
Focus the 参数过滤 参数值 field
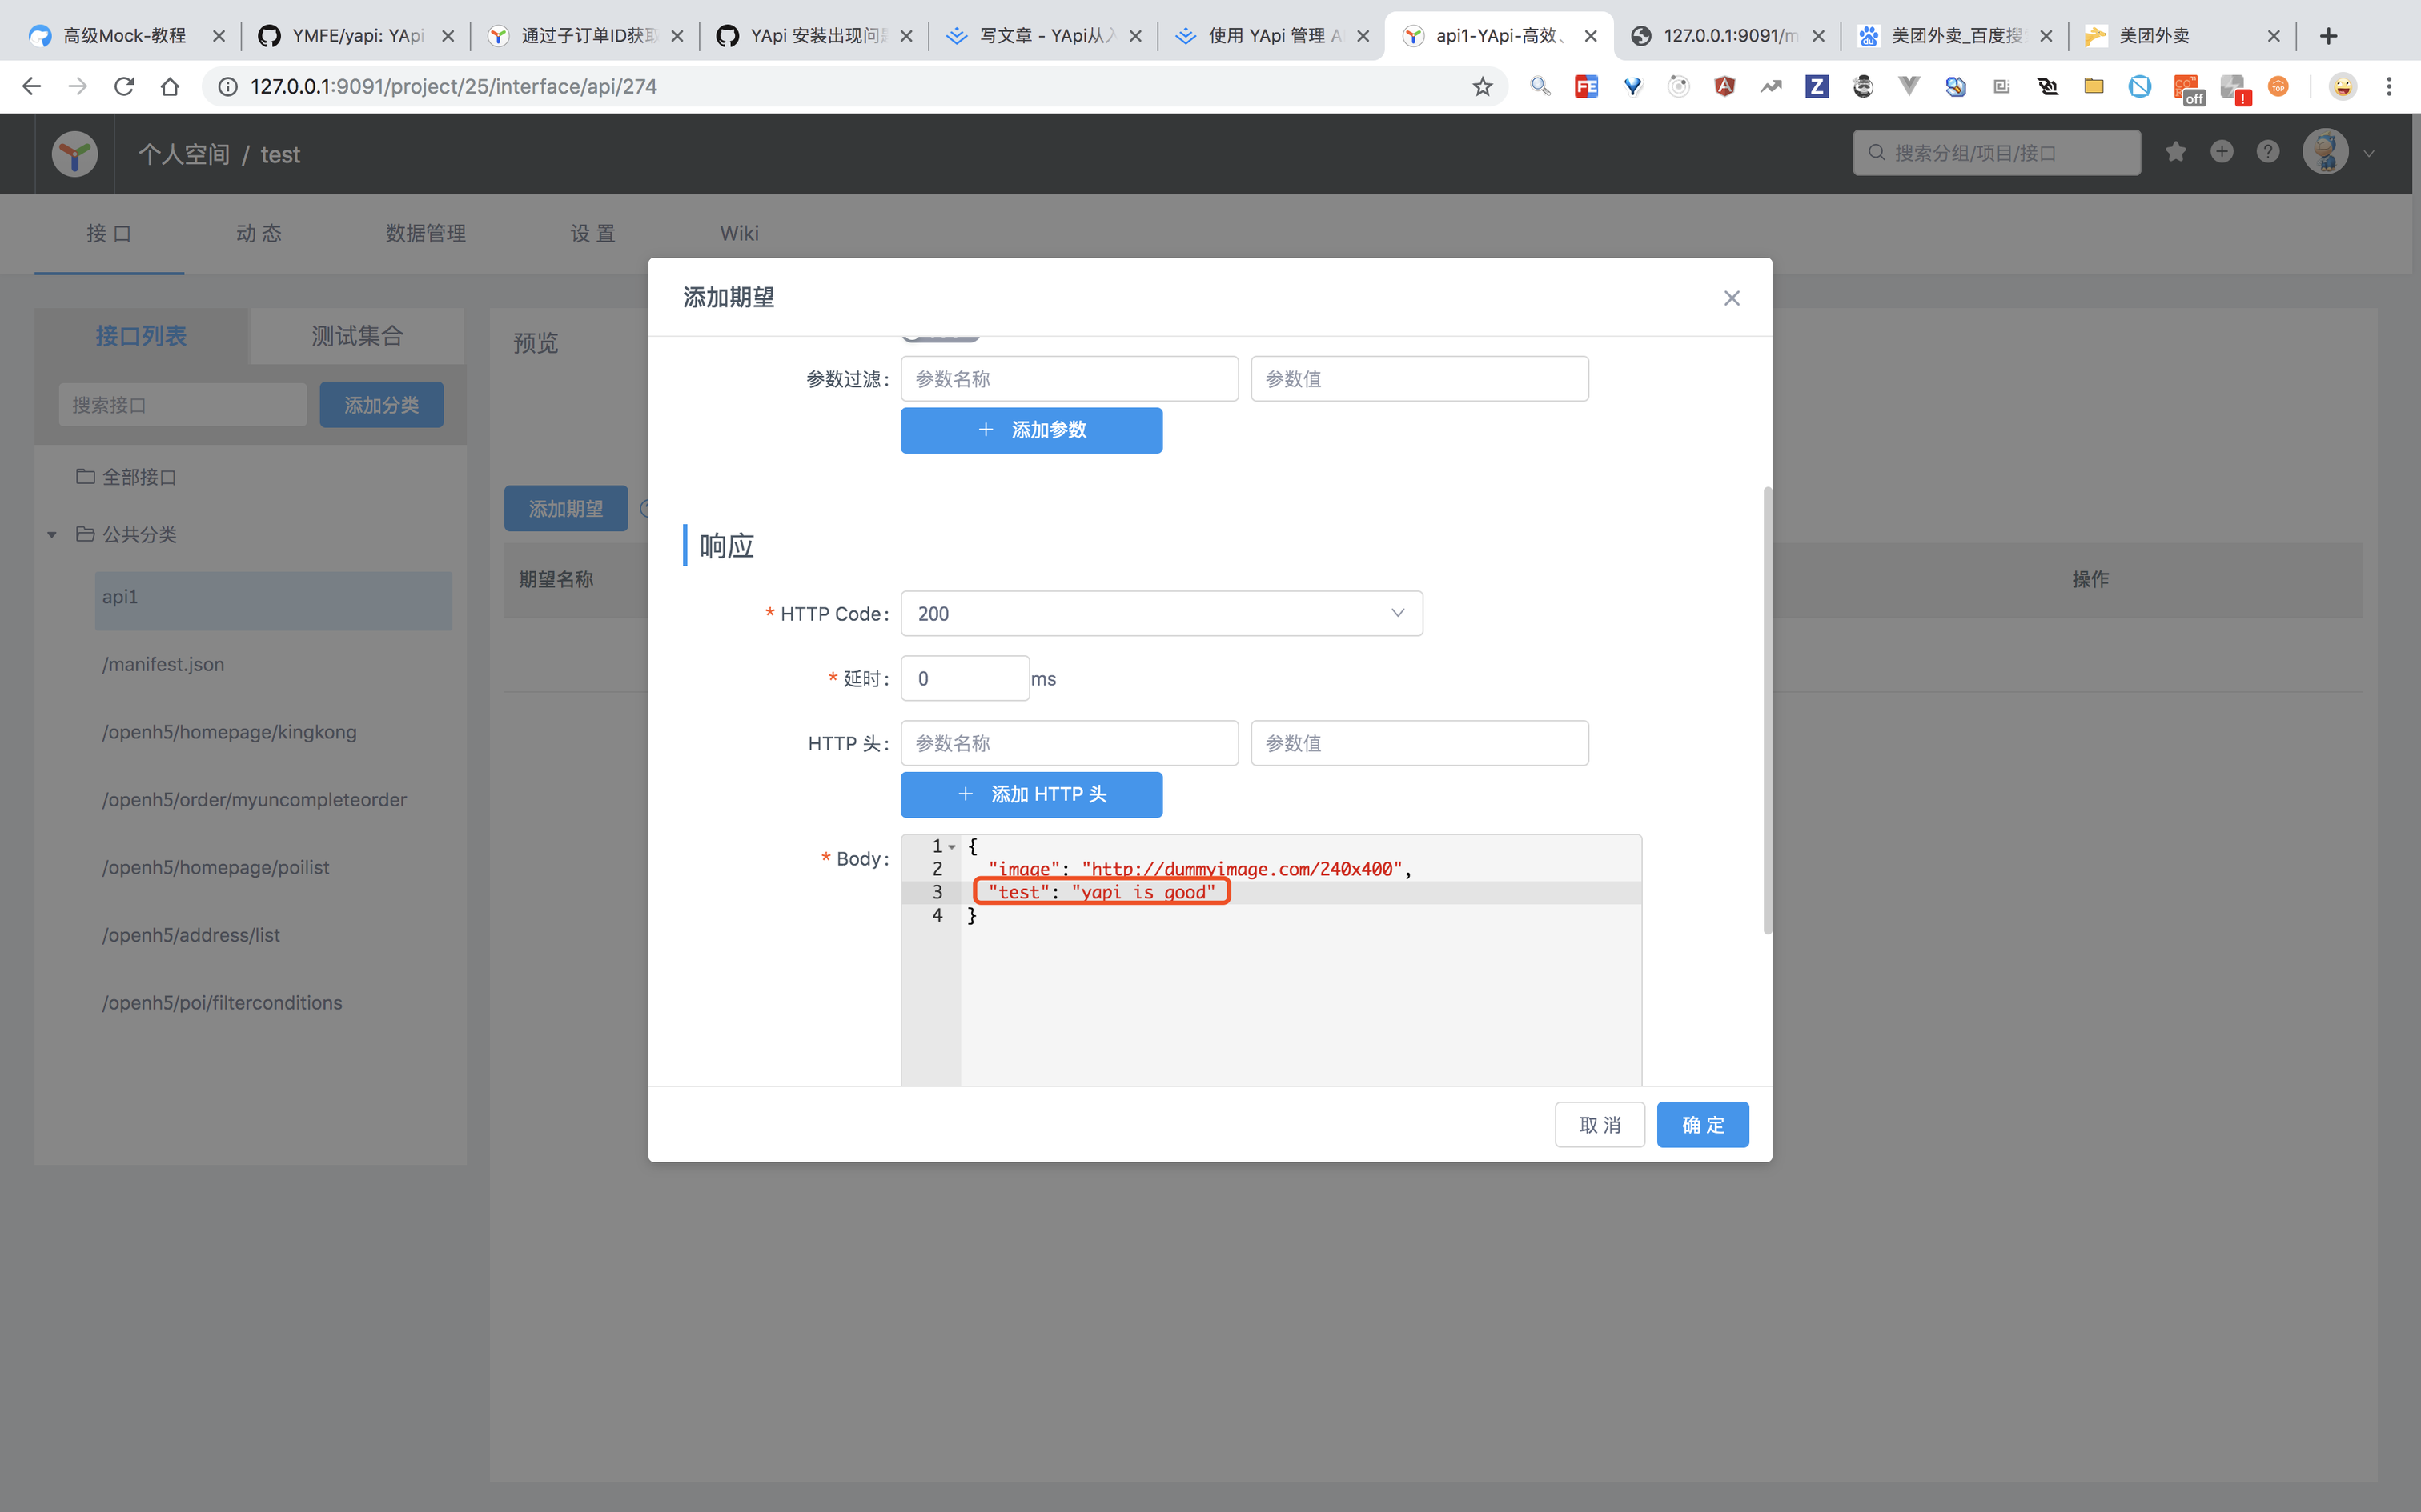point(1419,379)
